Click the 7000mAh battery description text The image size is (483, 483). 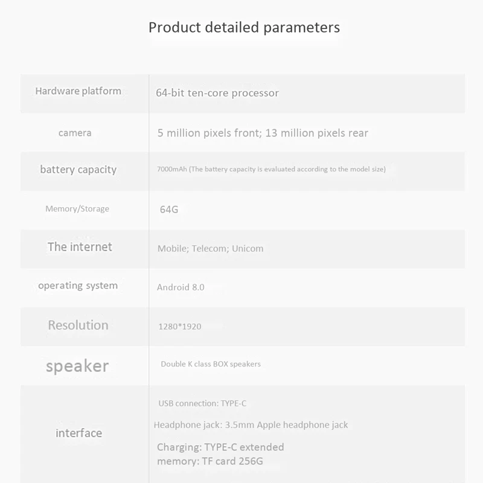click(x=271, y=169)
